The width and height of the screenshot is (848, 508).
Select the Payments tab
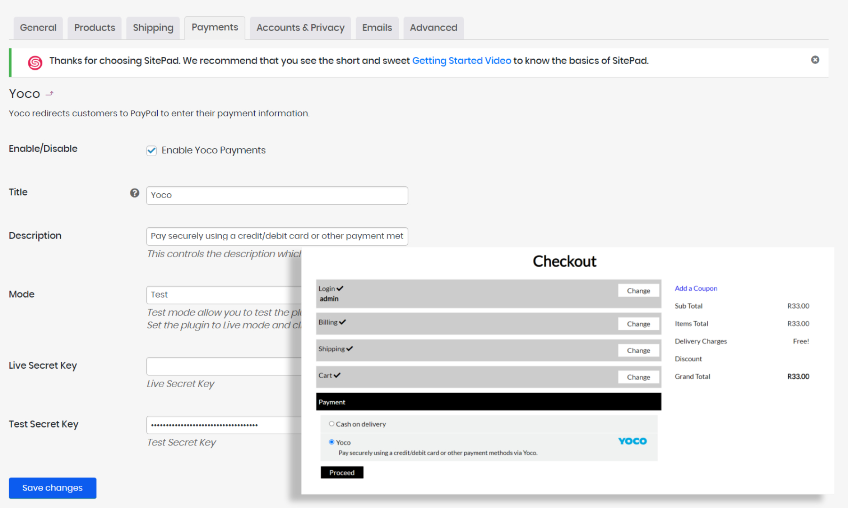point(215,27)
